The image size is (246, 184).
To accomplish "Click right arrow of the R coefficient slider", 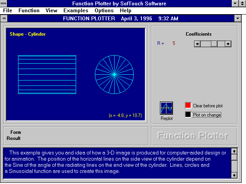I will point(228,44).
